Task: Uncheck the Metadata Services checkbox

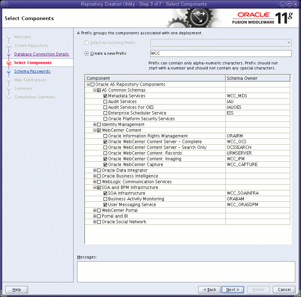Action: pos(105,96)
